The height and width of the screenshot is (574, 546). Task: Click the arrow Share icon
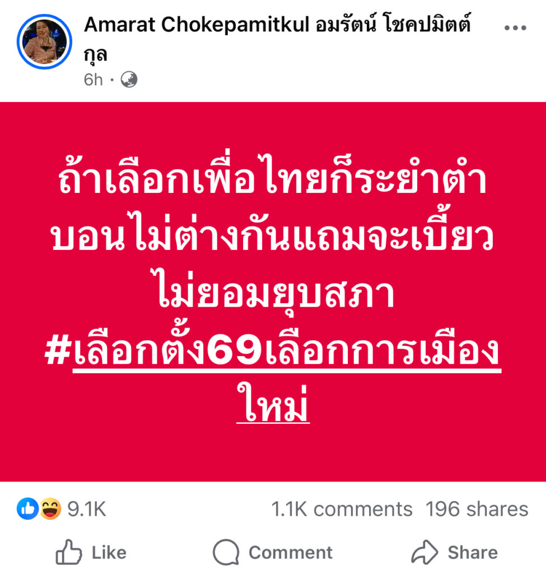(424, 552)
